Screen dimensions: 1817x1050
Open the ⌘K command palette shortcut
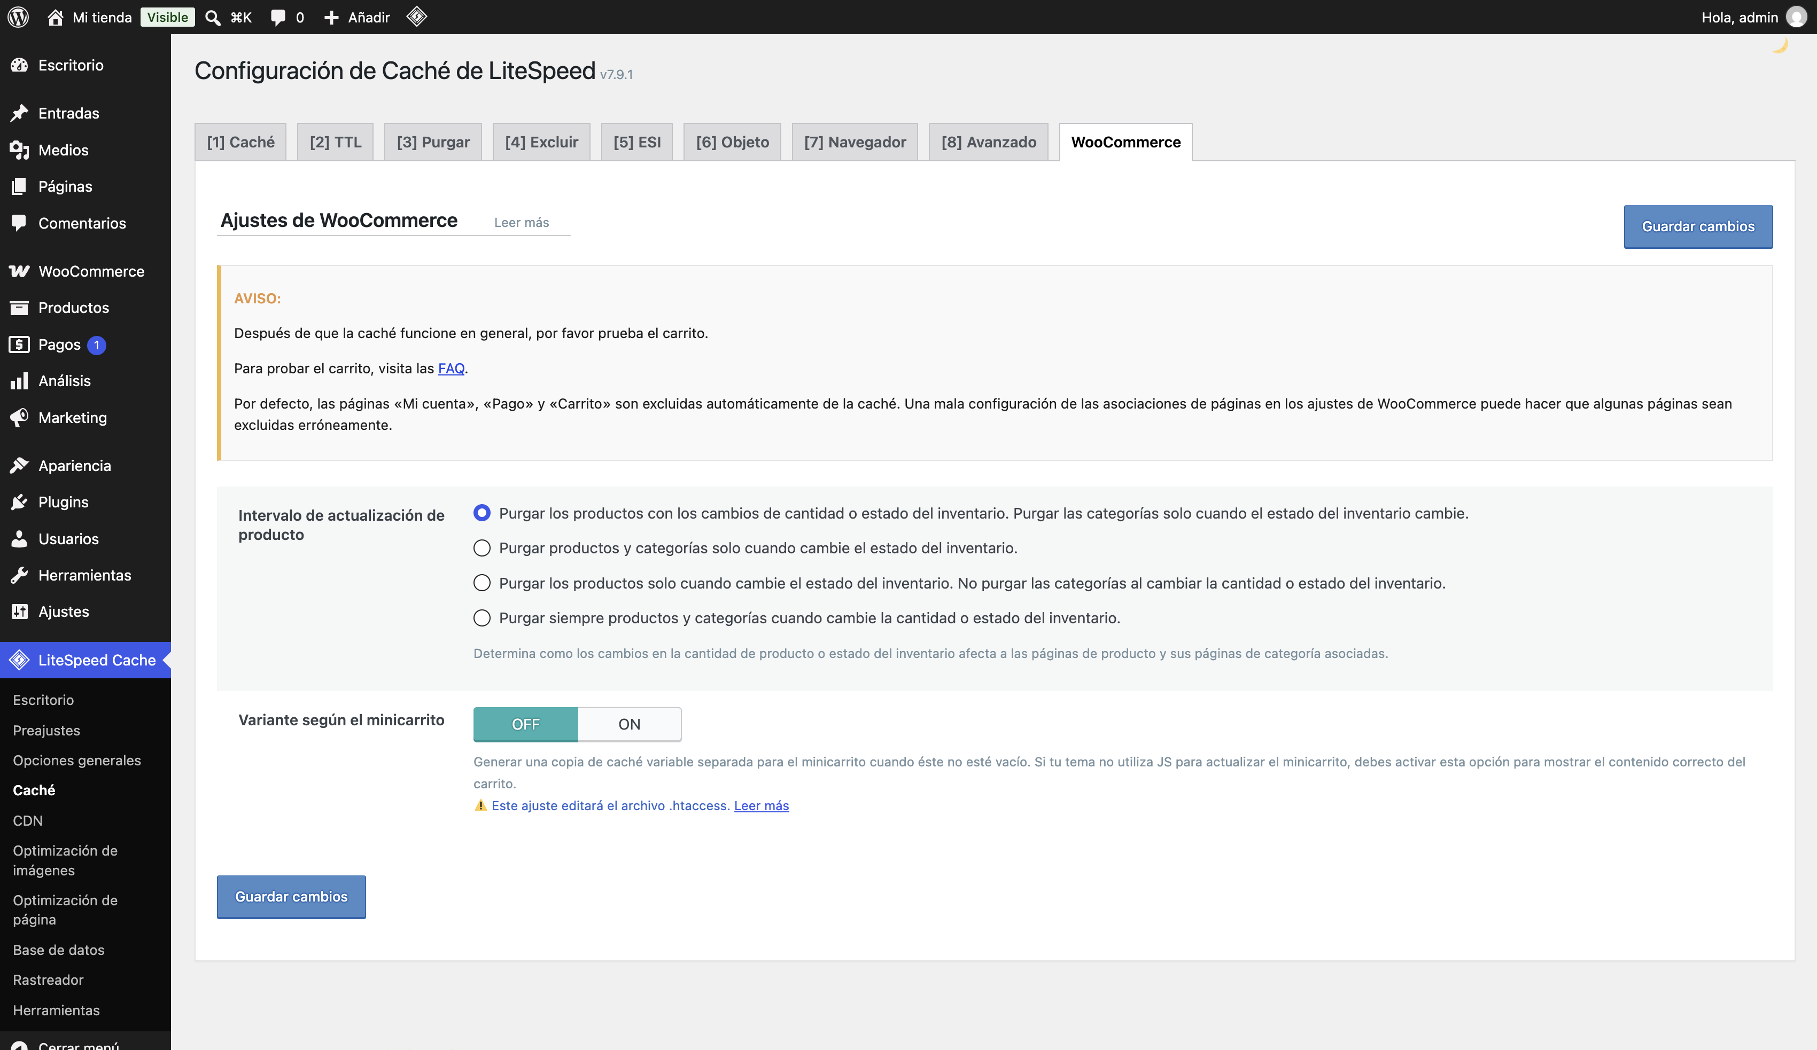241,17
